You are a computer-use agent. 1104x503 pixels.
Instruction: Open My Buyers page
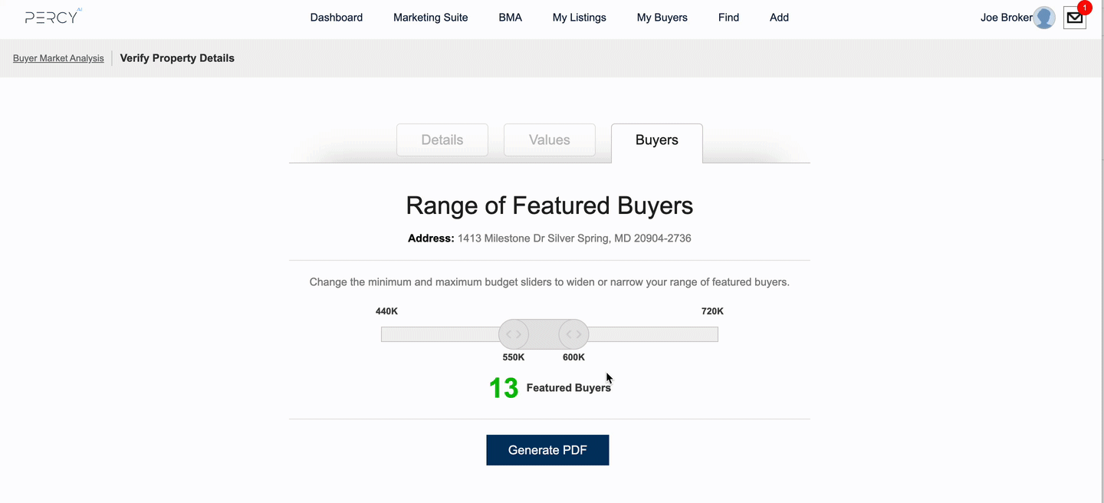point(662,18)
